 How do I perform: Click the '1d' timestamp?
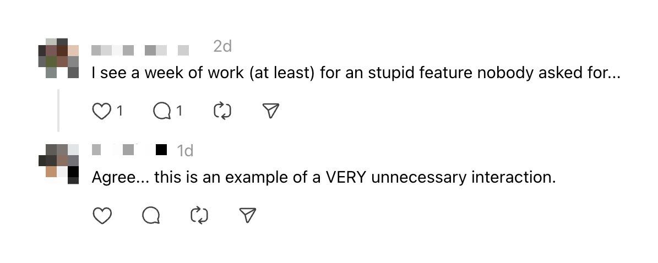185,150
